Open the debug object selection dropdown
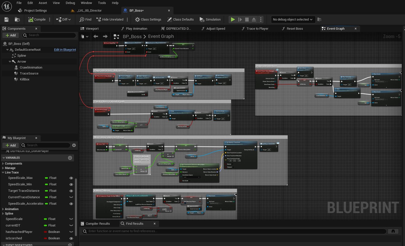The width and height of the screenshot is (405, 246). (292, 20)
